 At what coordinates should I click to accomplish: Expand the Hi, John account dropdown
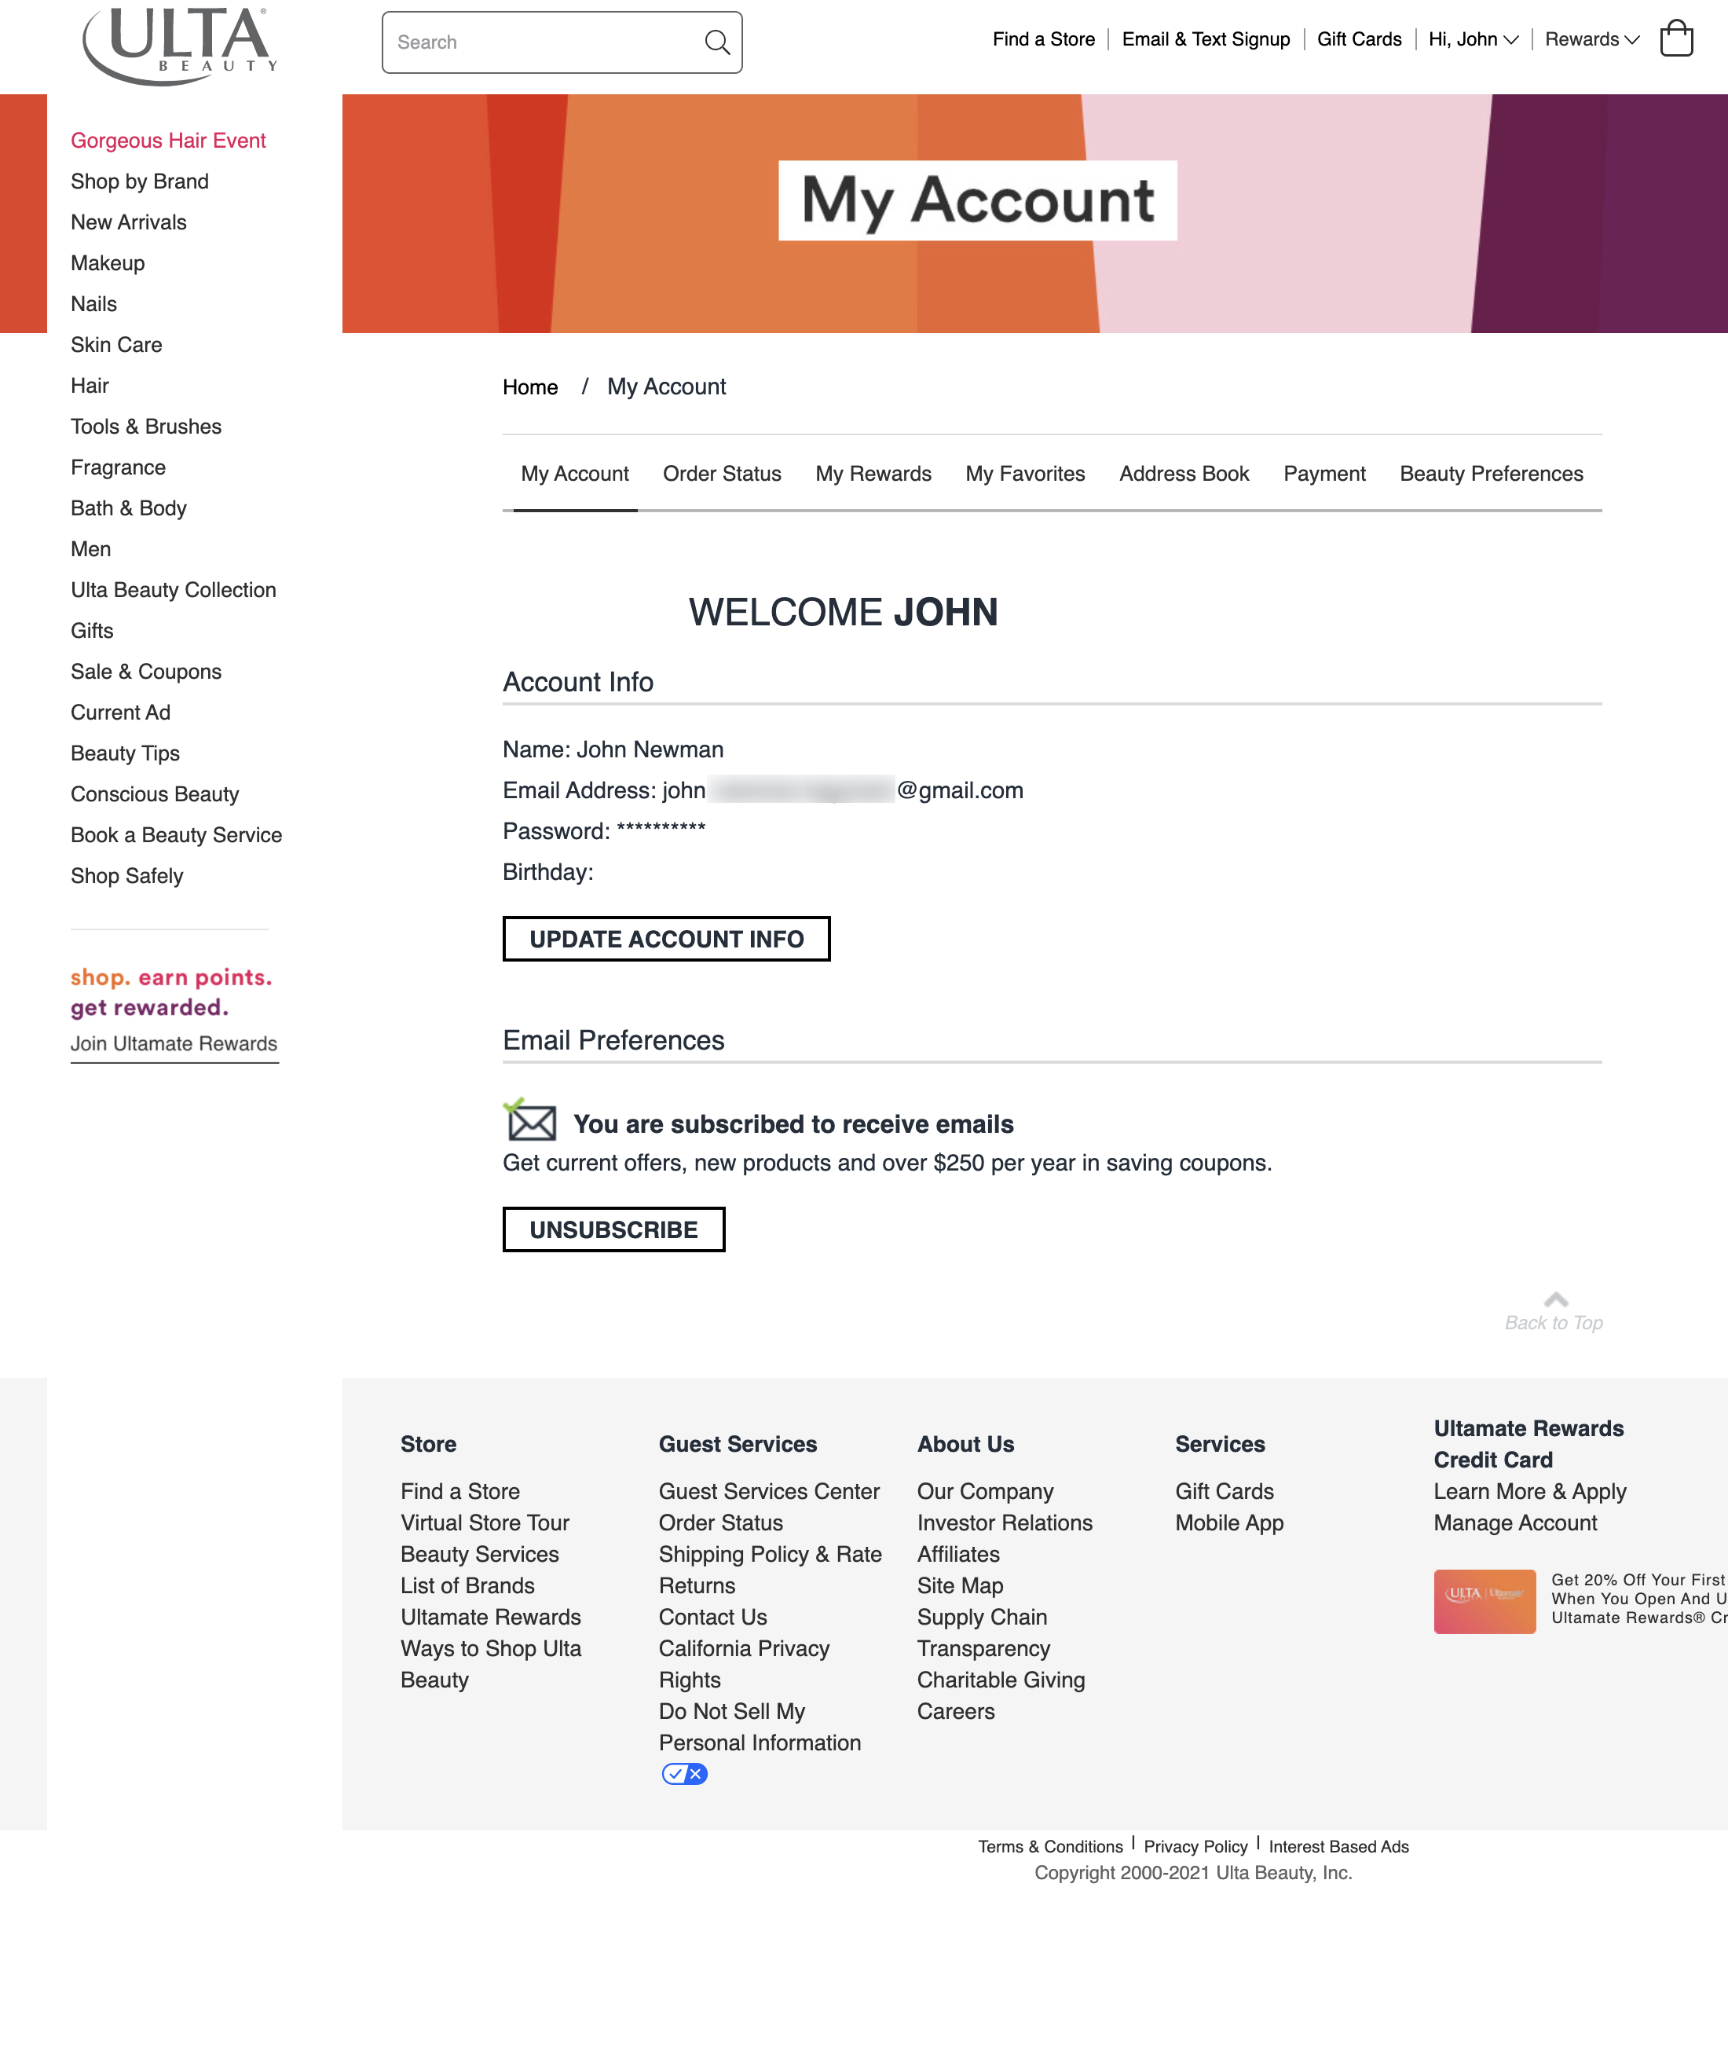coord(1470,39)
